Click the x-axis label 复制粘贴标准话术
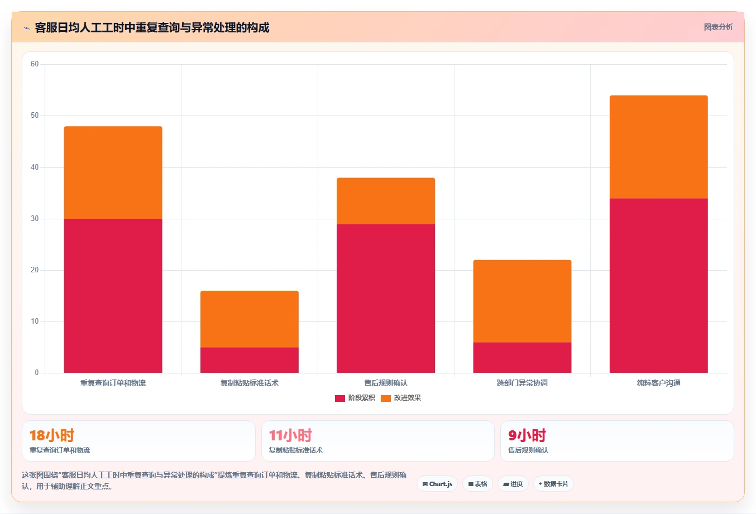 click(x=250, y=383)
